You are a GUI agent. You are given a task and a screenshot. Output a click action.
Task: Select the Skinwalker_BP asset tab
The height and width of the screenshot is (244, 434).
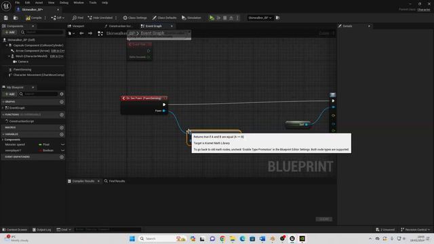pos(33,9)
